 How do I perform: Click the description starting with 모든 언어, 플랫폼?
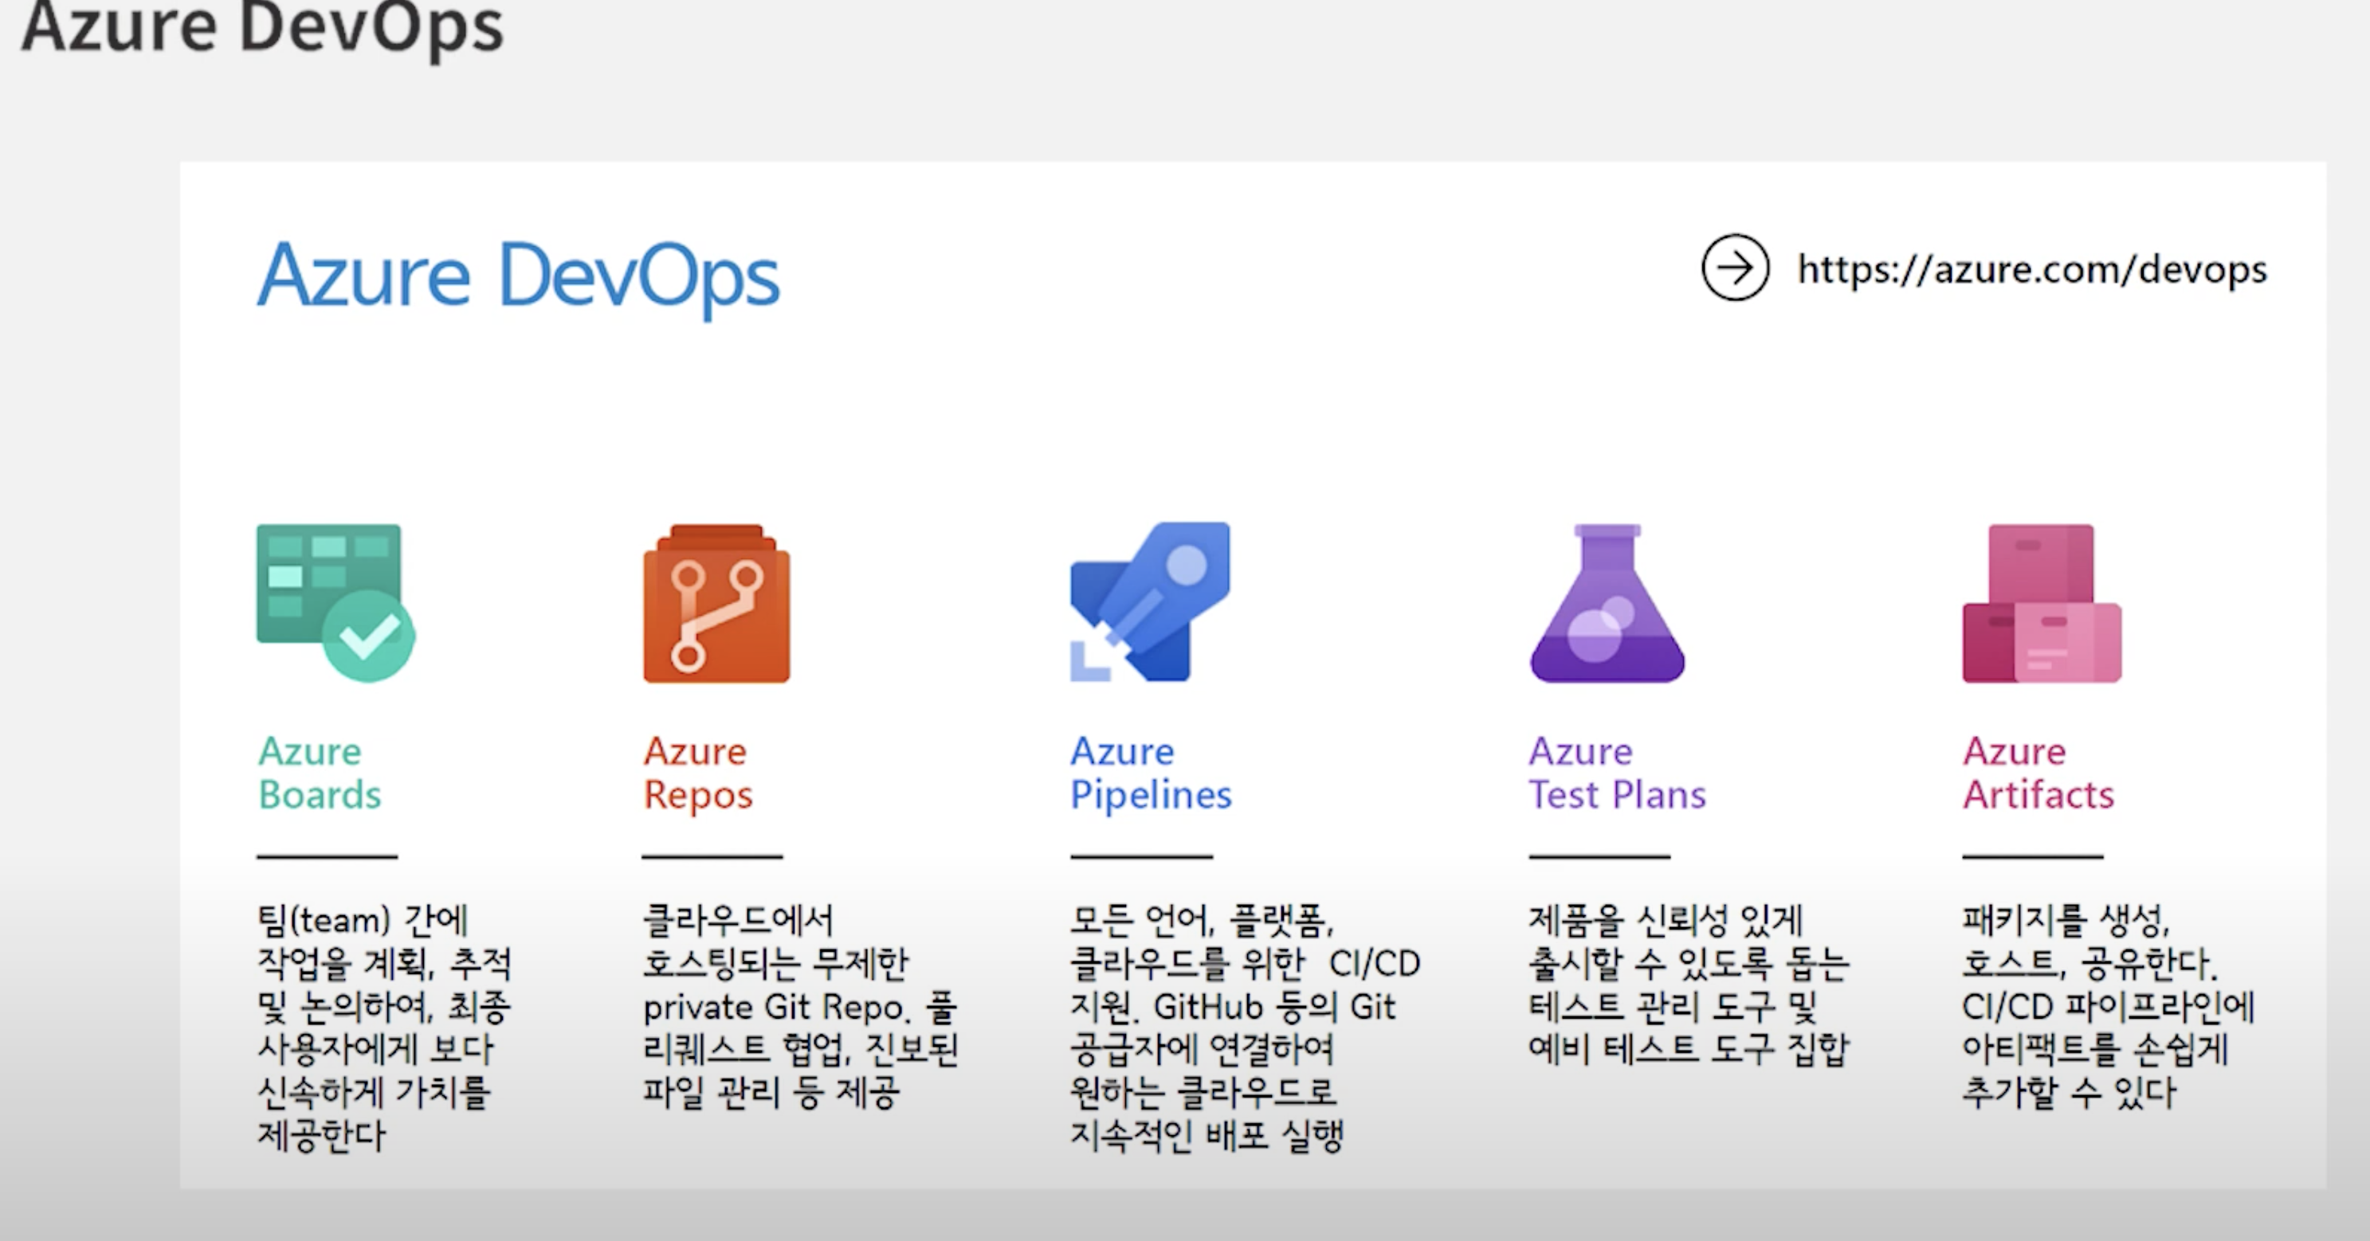pyautogui.click(x=1245, y=1027)
